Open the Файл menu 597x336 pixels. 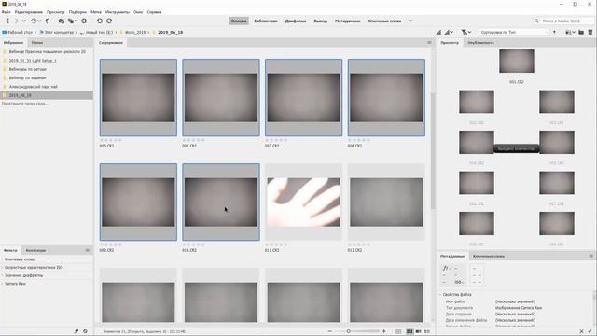tap(7, 12)
